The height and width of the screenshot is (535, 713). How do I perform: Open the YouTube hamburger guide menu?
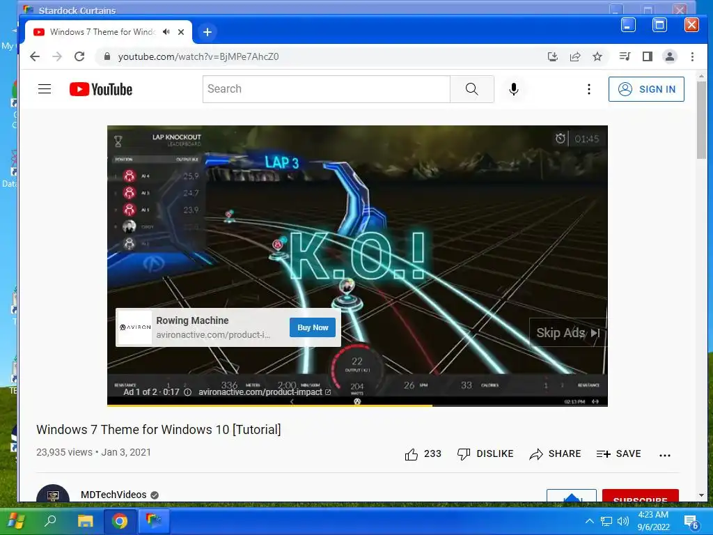click(x=45, y=88)
